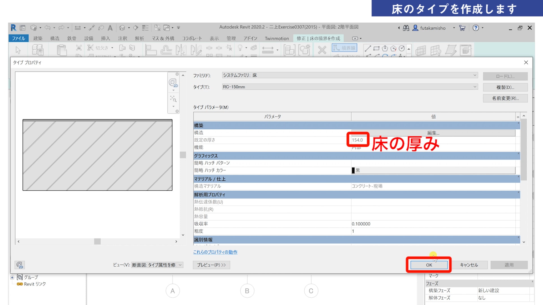
Task: Open これらのプロパティの動作 help link
Action: (215, 252)
